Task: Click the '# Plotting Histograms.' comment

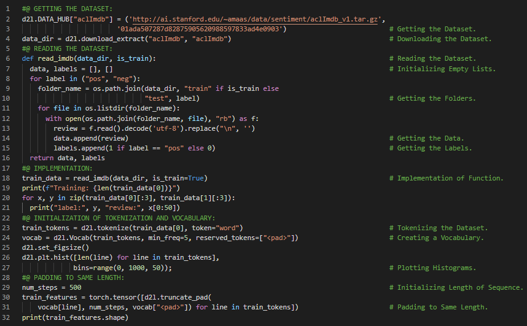Action: pos(435,268)
